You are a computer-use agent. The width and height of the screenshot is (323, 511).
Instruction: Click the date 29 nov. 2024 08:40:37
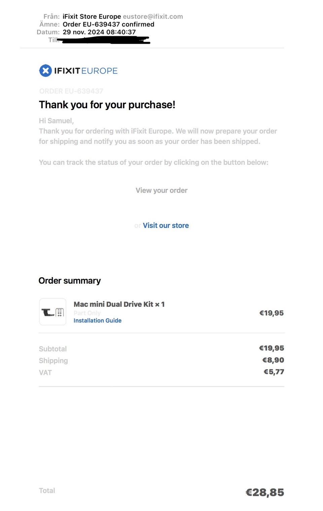[99, 32]
